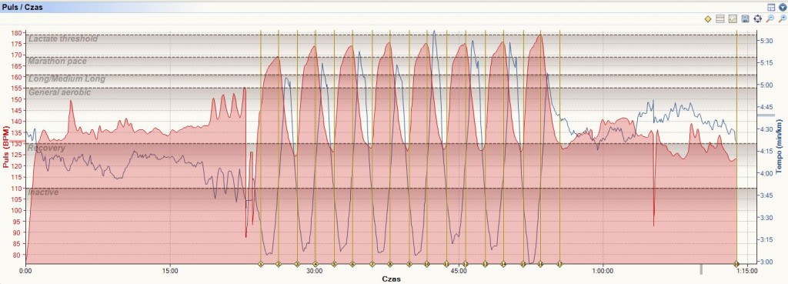The height and width of the screenshot is (284, 788).
Task: Click the 5:30 tempo axis value
Action: [766, 42]
